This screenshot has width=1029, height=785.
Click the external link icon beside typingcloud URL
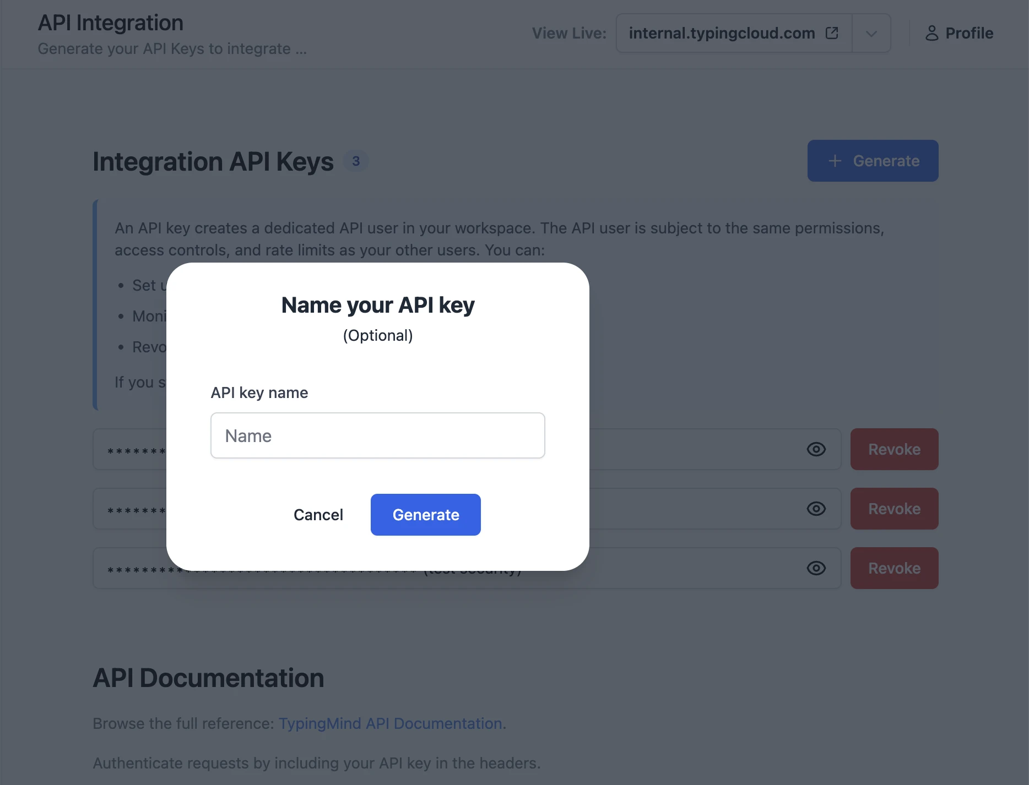pos(832,33)
